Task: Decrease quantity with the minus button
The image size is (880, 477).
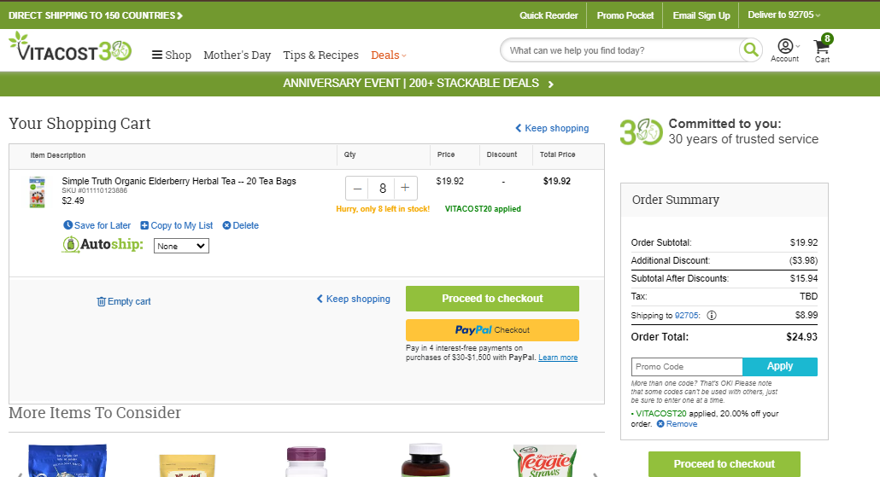Action: [357, 189]
